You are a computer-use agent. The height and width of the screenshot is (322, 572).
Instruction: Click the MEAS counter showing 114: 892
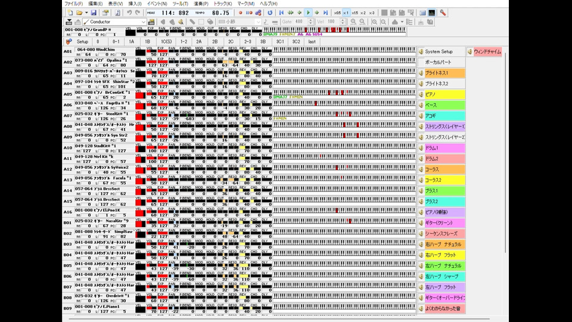click(x=175, y=13)
